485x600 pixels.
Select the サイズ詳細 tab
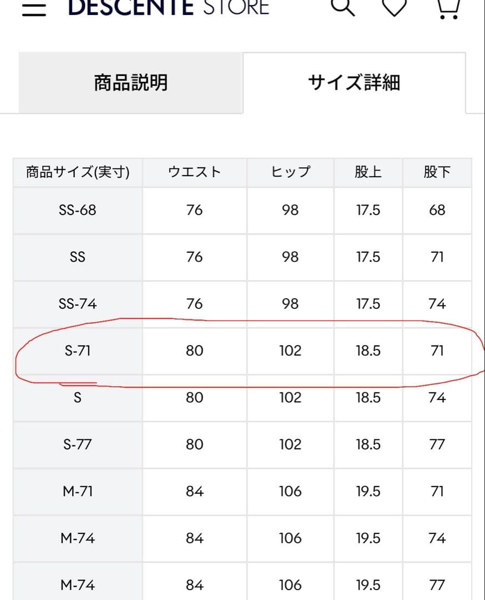[354, 83]
